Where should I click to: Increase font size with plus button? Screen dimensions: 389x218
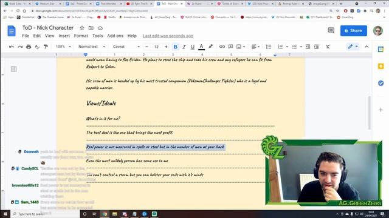pyautogui.click(x=166, y=47)
